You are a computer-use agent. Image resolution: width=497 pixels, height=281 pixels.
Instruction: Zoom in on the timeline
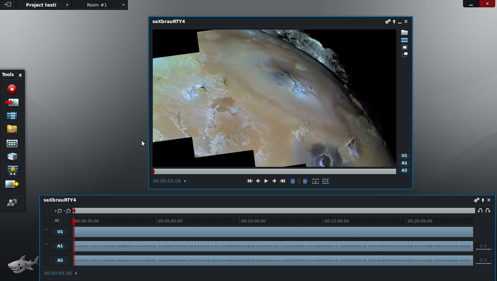tap(58, 211)
